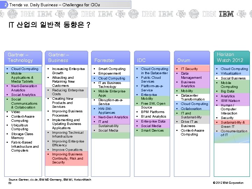Click 'Mobile Applications & Media Tablets' item
This screenshot has height=189, width=252.
coord(22,77)
